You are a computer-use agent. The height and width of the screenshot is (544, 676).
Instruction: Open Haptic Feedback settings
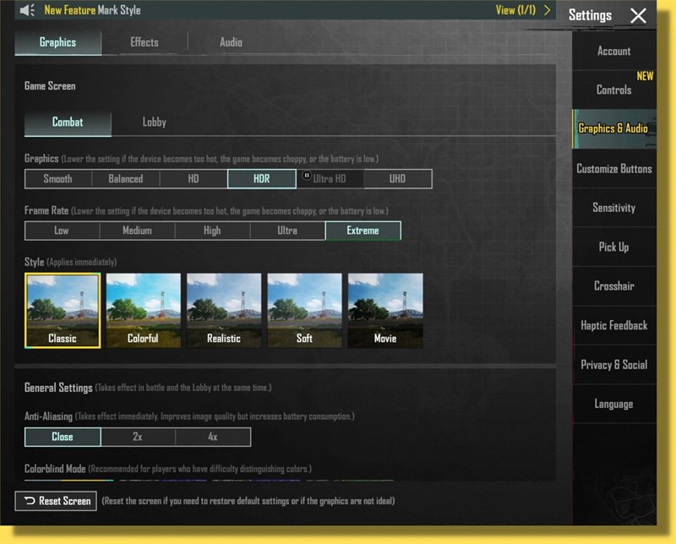613,325
